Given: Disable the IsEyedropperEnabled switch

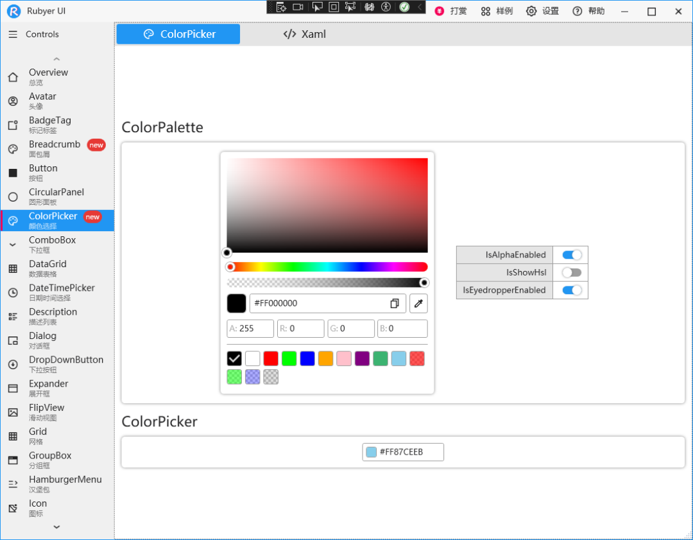Looking at the screenshot, I should point(570,290).
